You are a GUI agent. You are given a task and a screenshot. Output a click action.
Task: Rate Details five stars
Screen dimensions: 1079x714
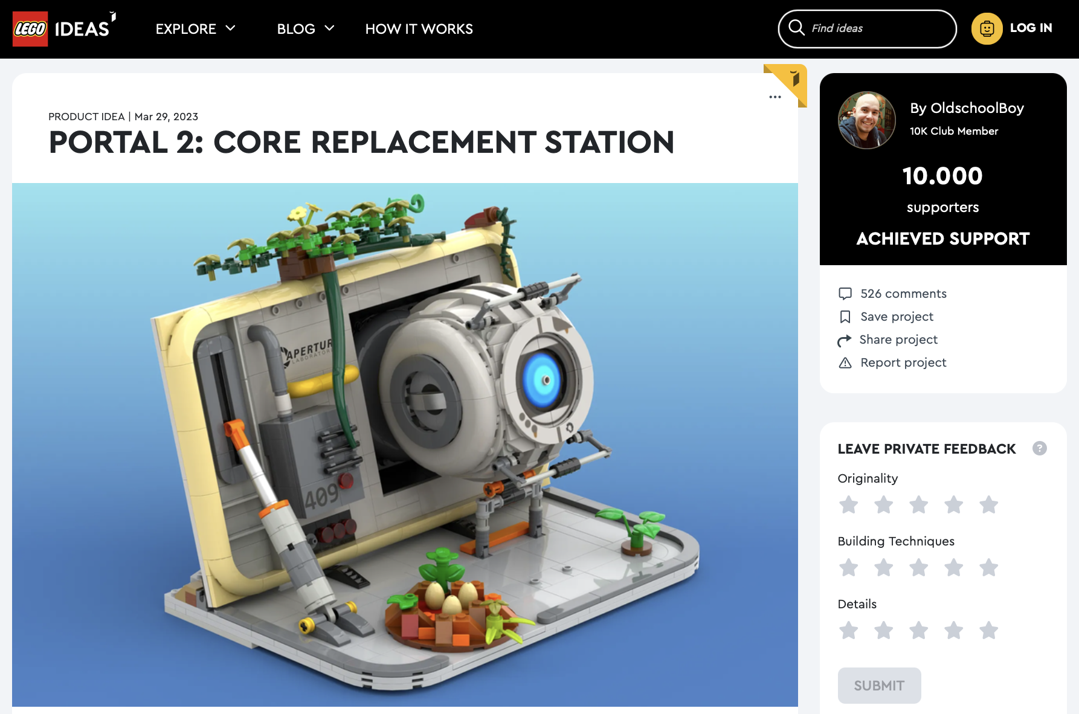coord(989,630)
